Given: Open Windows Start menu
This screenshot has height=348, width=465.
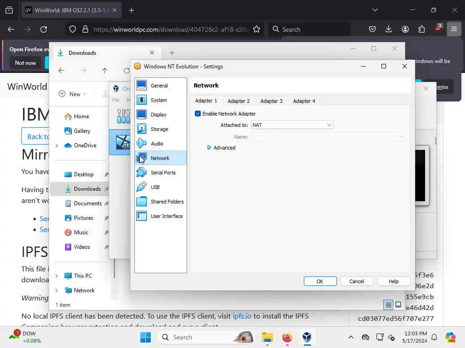Looking at the screenshot, I should point(146,337).
